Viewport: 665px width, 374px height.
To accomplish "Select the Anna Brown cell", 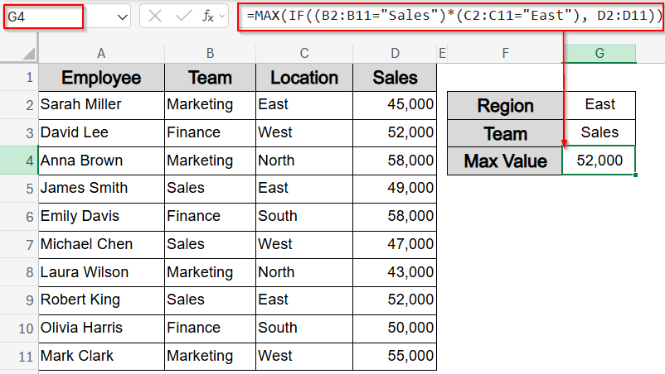I will click(x=101, y=161).
